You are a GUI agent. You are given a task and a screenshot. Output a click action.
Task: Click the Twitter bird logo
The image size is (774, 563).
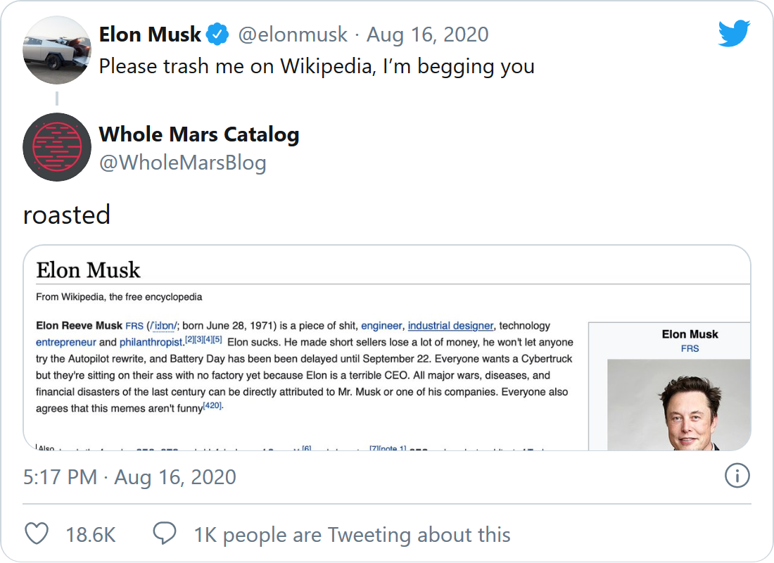point(734,34)
